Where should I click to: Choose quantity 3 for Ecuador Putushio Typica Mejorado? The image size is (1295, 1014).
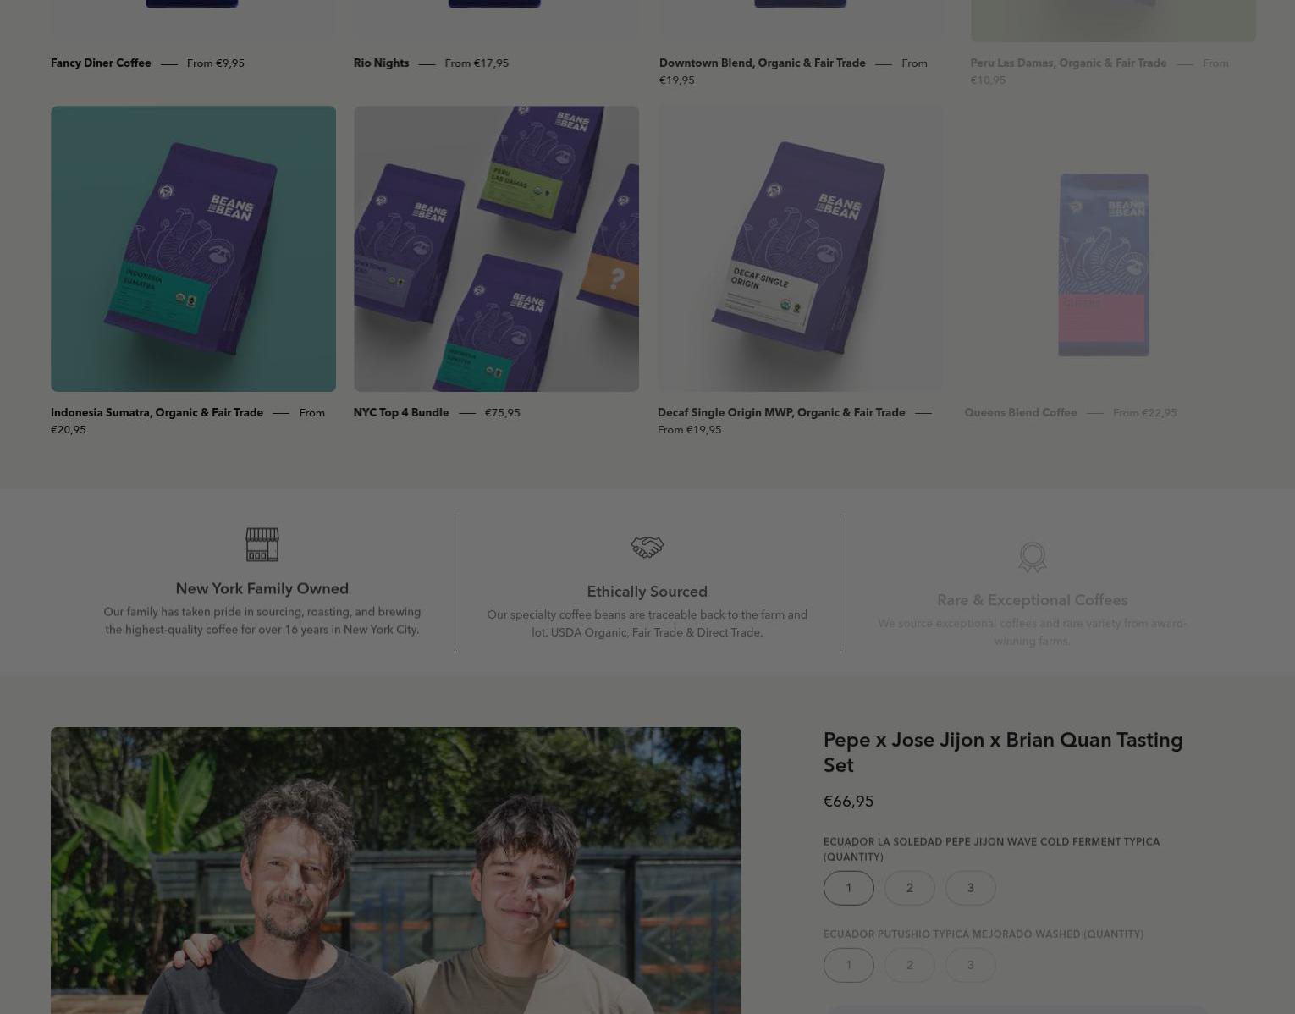970,965
